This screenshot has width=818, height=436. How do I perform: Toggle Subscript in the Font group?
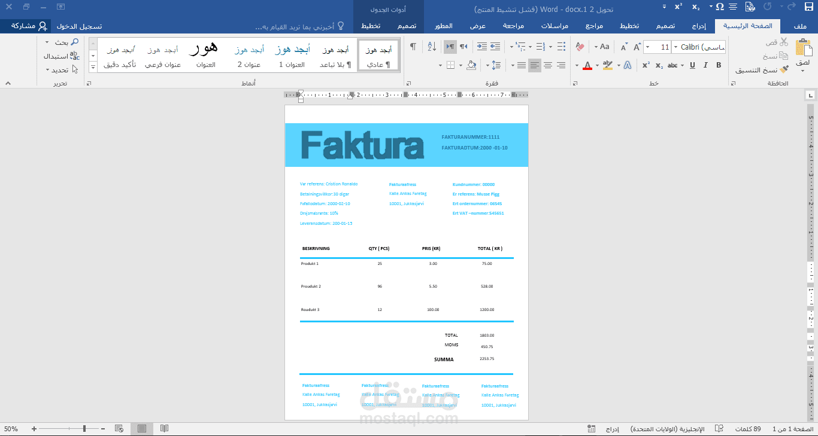pos(659,65)
